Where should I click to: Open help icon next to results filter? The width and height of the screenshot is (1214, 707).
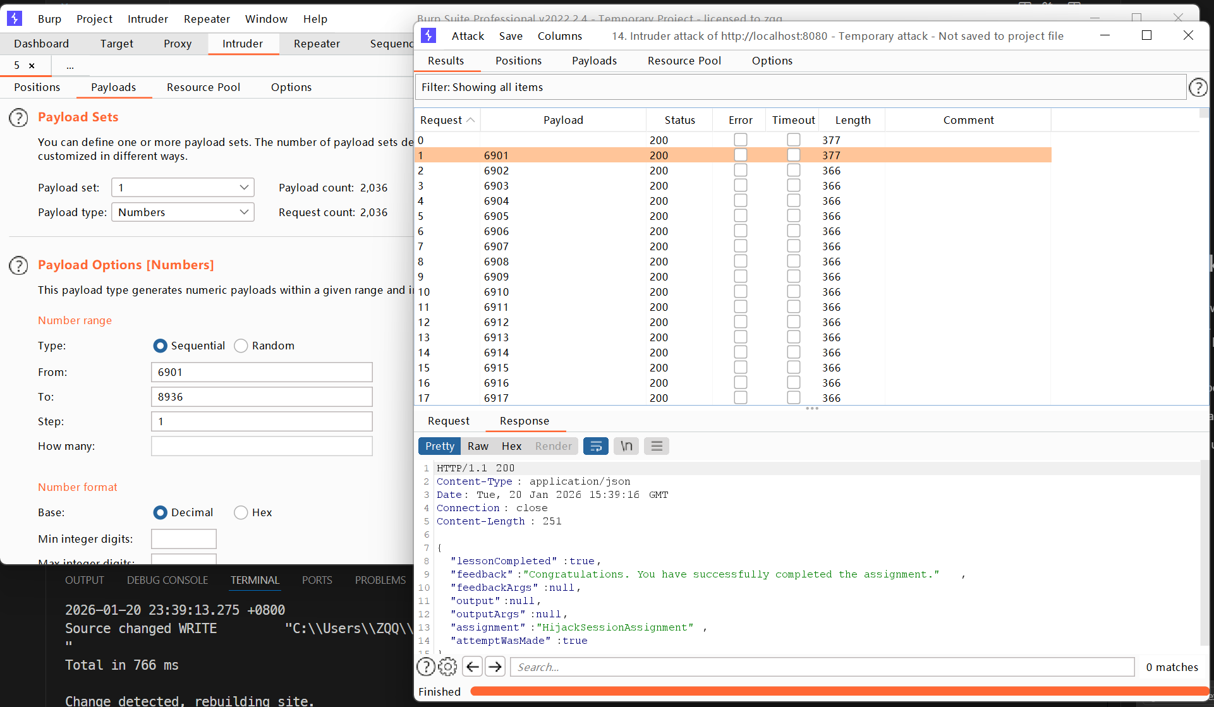tap(1198, 87)
